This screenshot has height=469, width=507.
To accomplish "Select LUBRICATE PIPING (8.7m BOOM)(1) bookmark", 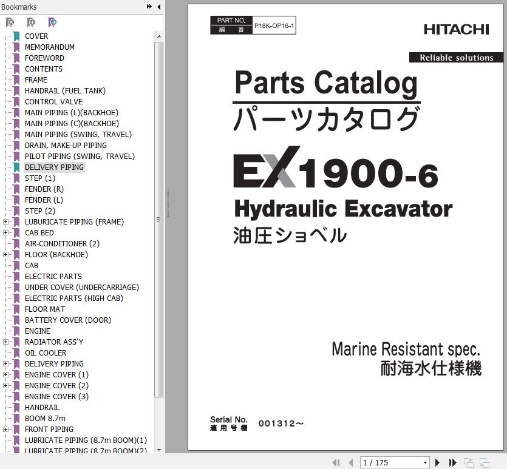I will click(86, 440).
